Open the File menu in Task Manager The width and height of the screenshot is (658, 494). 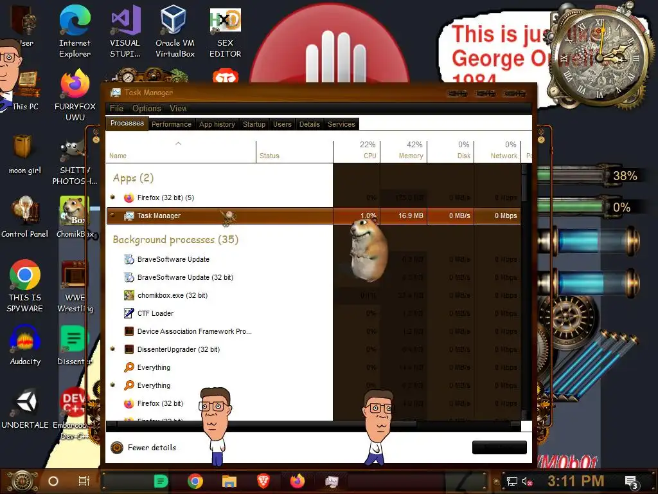pyautogui.click(x=117, y=108)
